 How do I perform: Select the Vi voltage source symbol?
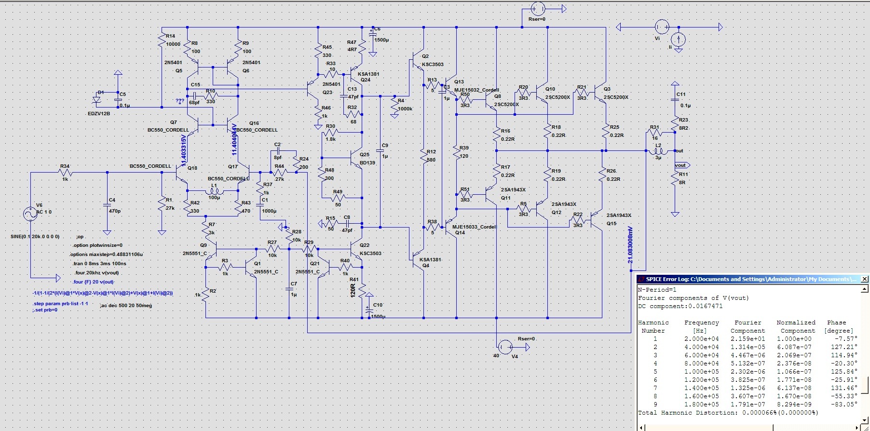(662, 27)
